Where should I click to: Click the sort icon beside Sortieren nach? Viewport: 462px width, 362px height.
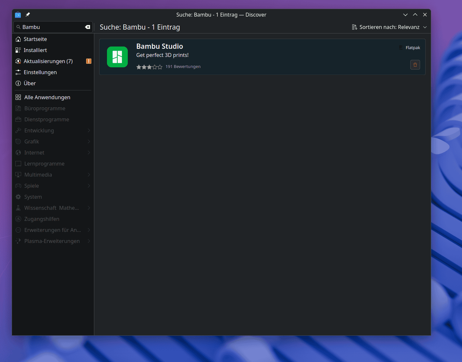[354, 27]
